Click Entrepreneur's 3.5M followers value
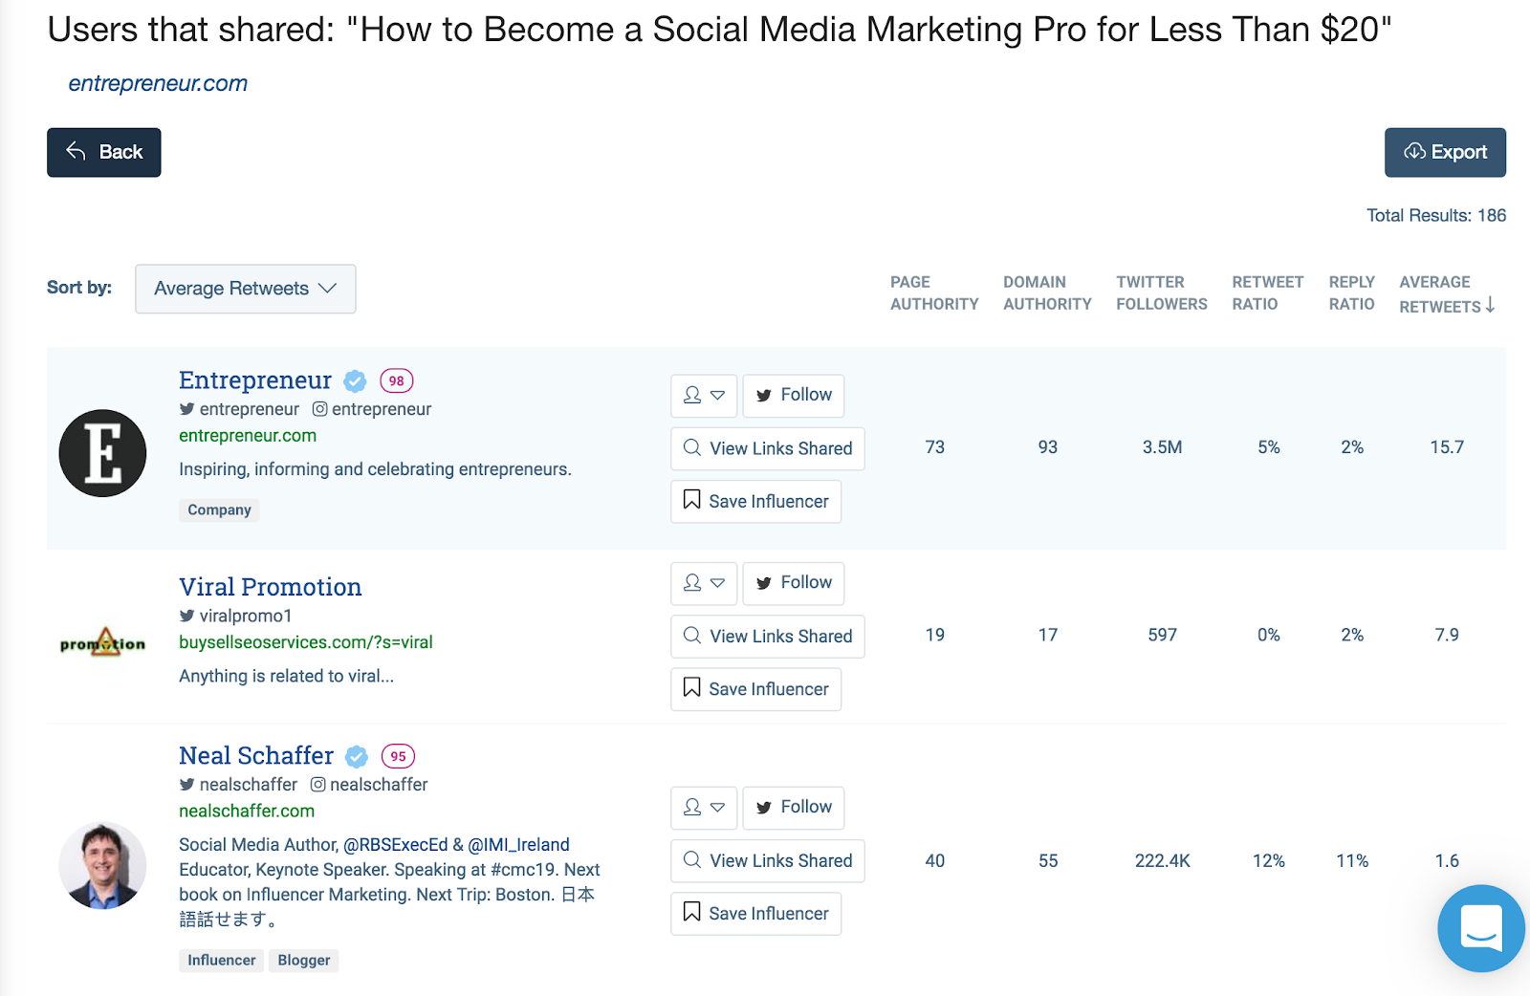 click(1162, 447)
